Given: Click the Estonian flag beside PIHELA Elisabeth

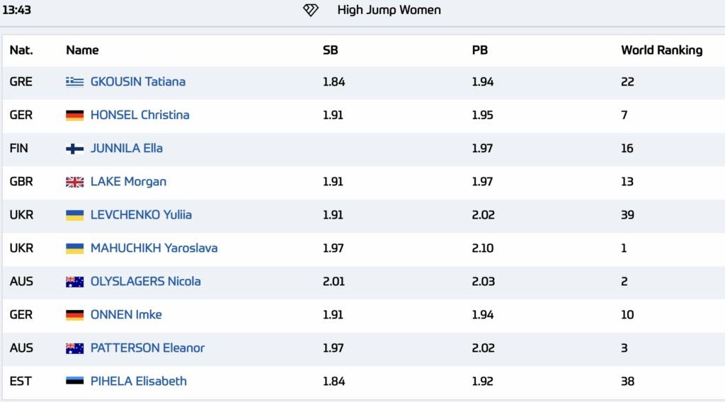Looking at the screenshot, I should [x=74, y=381].
